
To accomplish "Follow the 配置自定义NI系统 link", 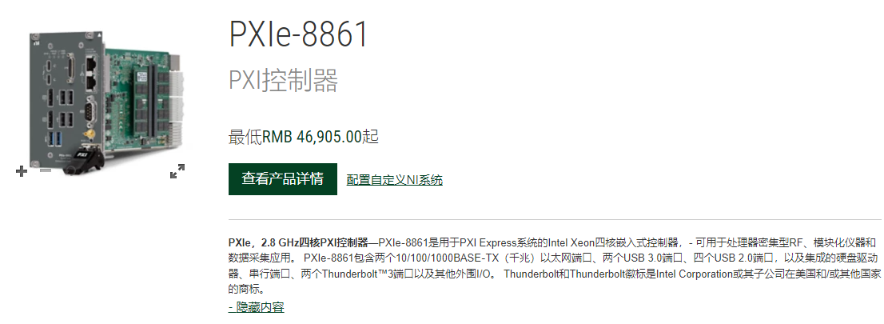I will pyautogui.click(x=395, y=180).
